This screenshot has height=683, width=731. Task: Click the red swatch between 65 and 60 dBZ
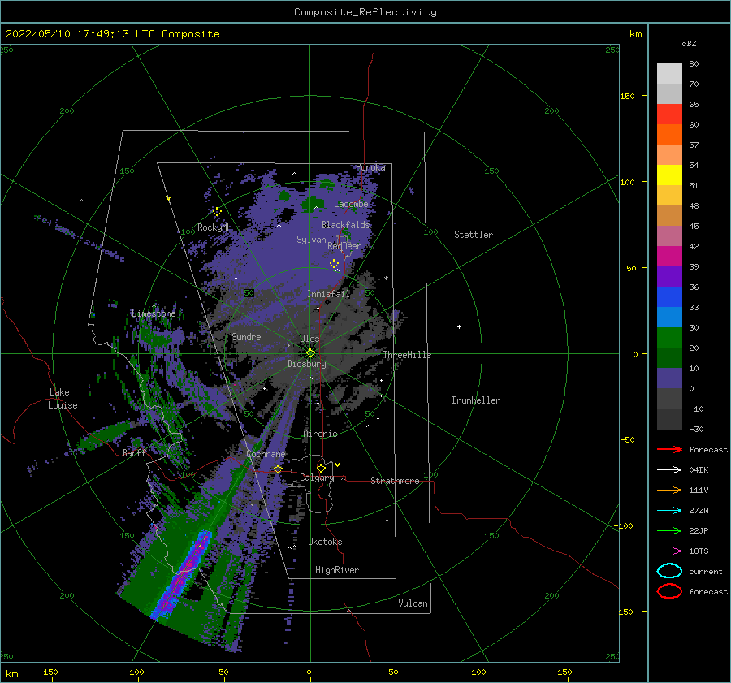669,115
